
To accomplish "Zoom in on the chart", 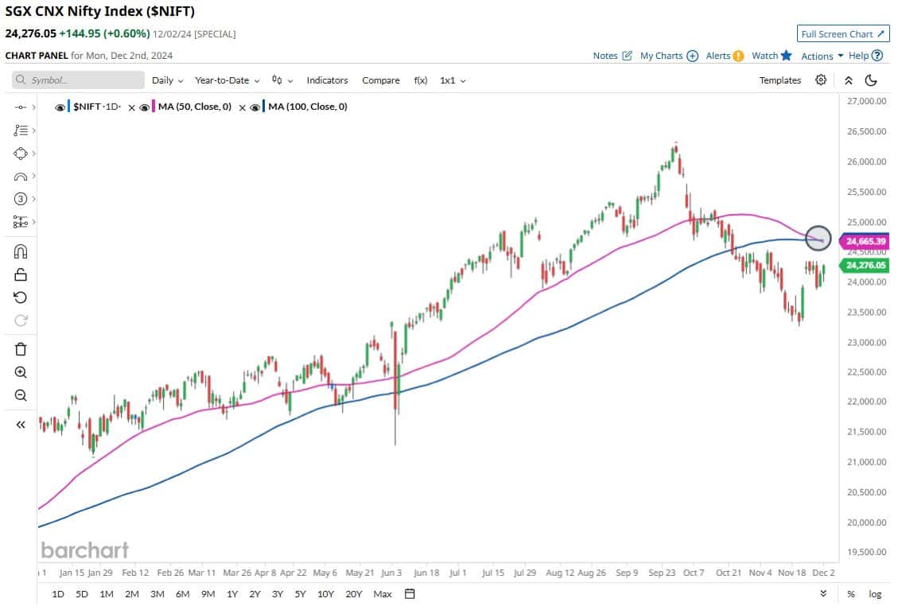I will (x=20, y=372).
